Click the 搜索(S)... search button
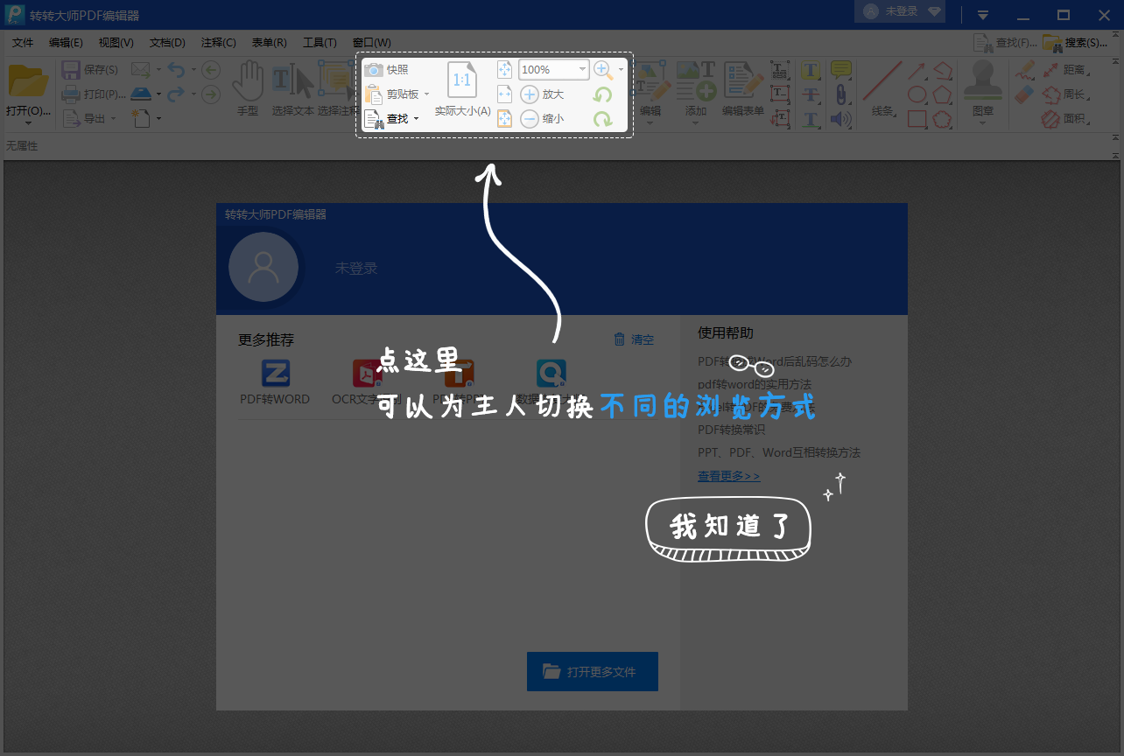Viewport: 1124px width, 756px height. (x=1077, y=42)
